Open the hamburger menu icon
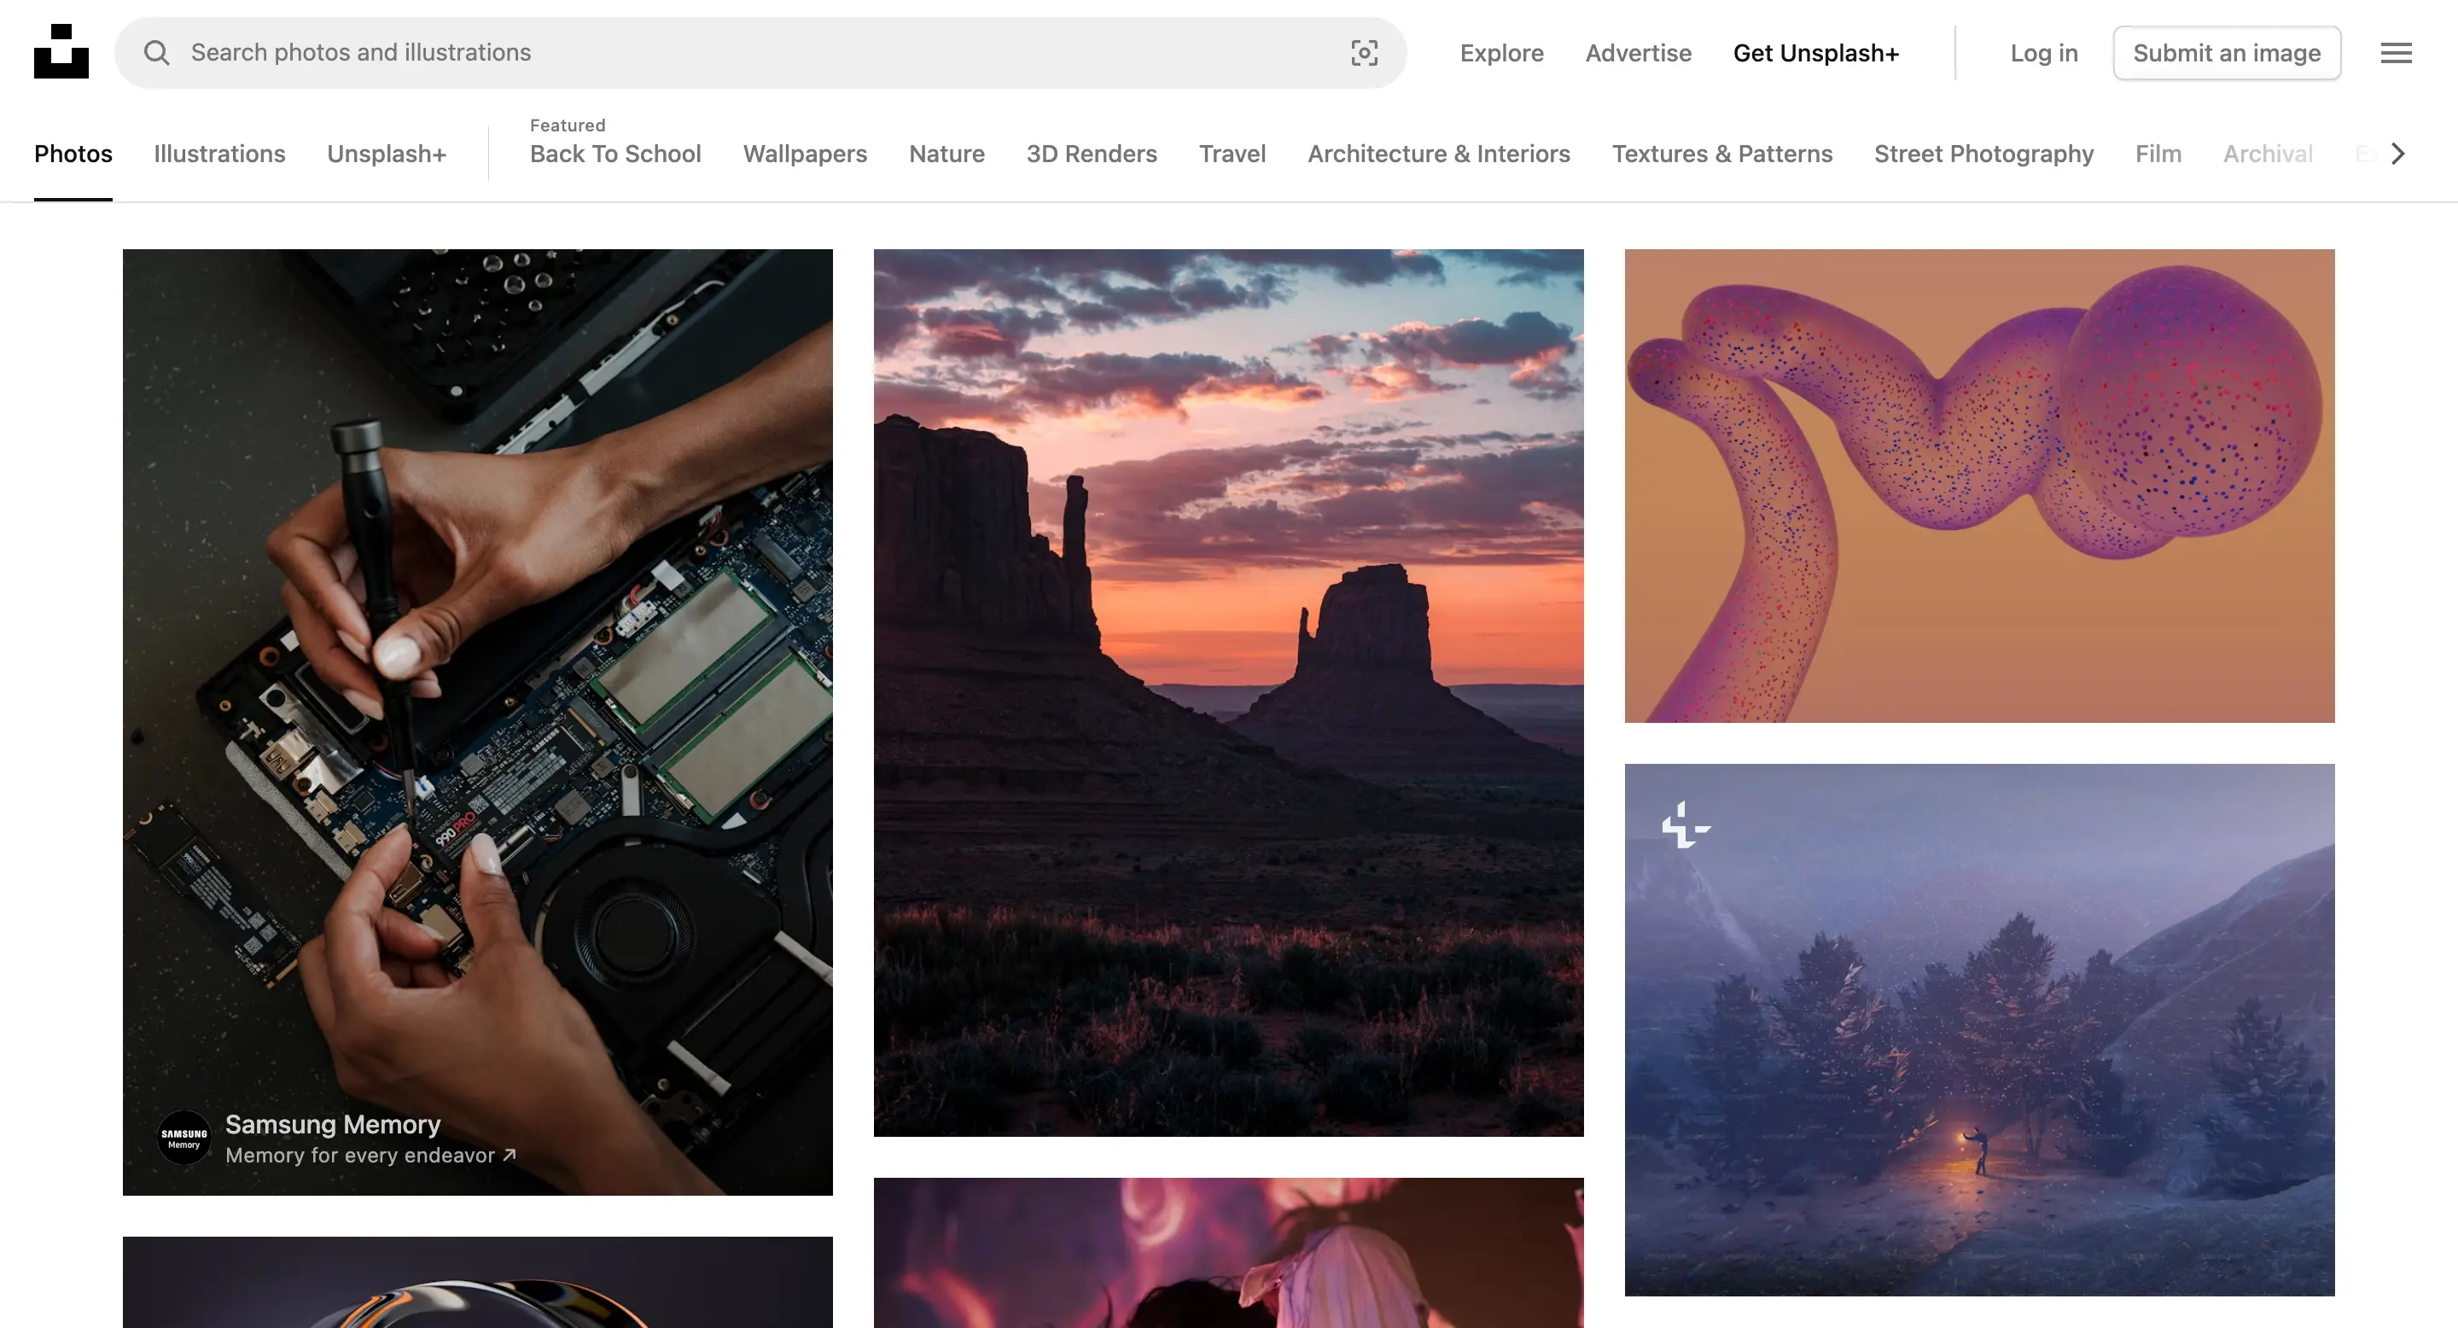This screenshot has height=1328, width=2458. (2396, 52)
